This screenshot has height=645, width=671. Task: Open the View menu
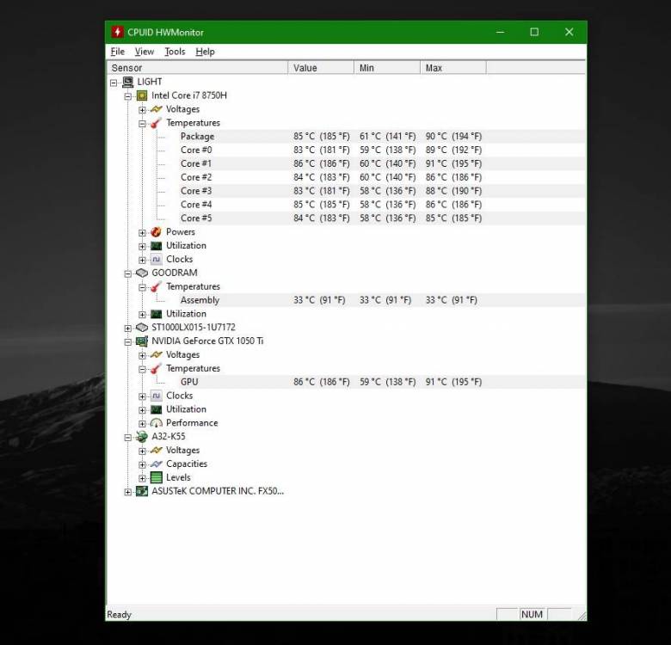point(145,52)
